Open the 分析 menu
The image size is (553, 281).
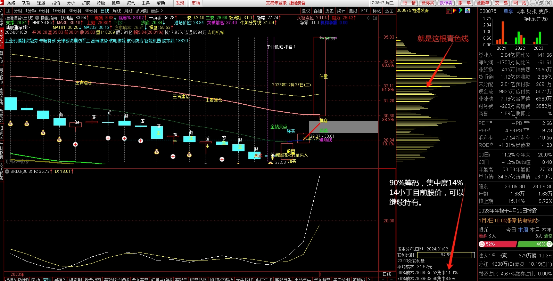[71, 3]
